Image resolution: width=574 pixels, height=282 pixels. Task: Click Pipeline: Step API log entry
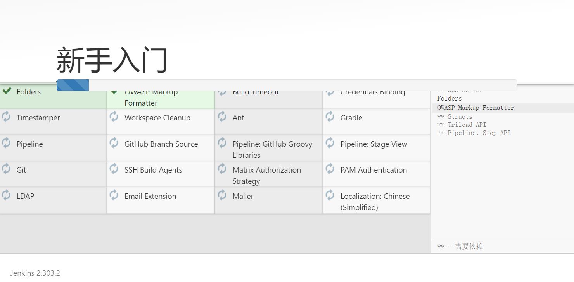coord(474,133)
